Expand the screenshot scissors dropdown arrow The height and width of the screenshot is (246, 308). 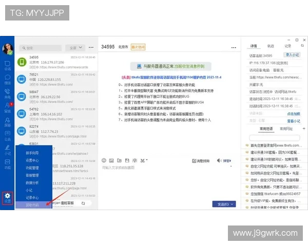coord(147,160)
